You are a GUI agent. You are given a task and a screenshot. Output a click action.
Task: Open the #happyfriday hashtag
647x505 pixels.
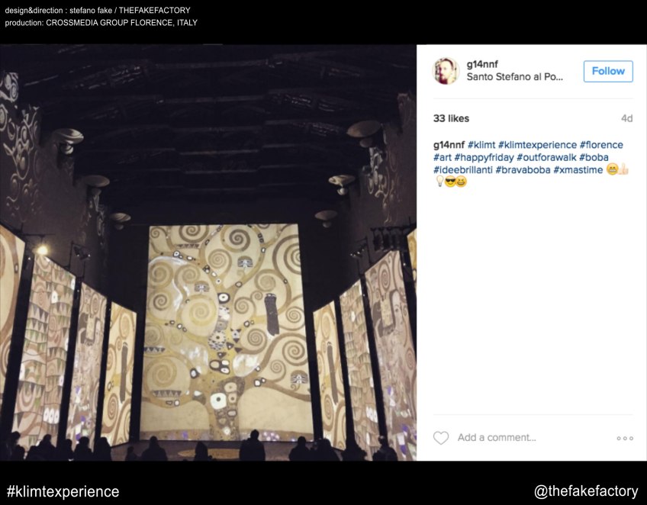(x=484, y=157)
